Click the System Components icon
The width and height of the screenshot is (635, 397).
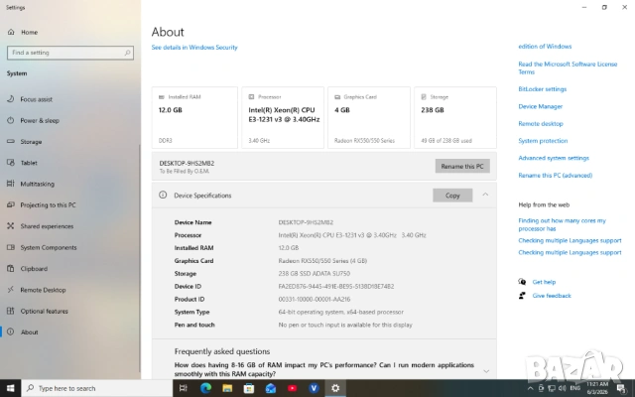click(11, 247)
